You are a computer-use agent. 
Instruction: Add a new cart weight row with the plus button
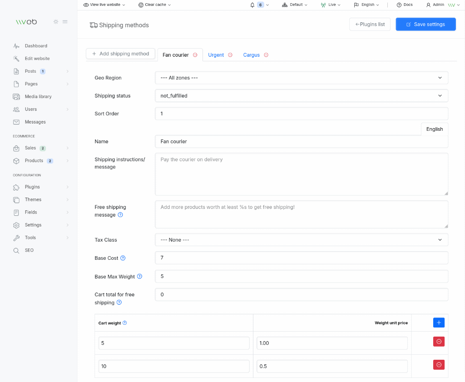(x=439, y=322)
